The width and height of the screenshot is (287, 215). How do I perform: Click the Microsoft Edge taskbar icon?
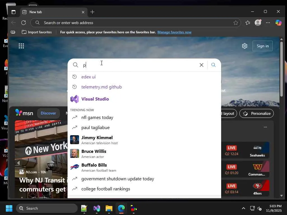[x=121, y=208]
